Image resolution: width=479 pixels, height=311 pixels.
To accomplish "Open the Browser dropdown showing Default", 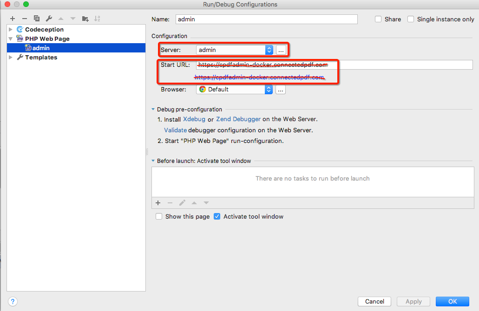I will [x=234, y=90].
